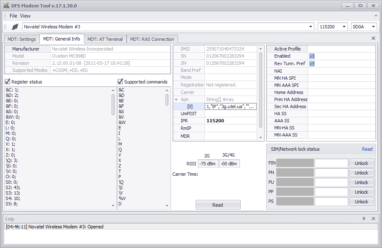Select the UmPDIT property row
Viewport: 382px width, 248px height.
tap(215, 114)
